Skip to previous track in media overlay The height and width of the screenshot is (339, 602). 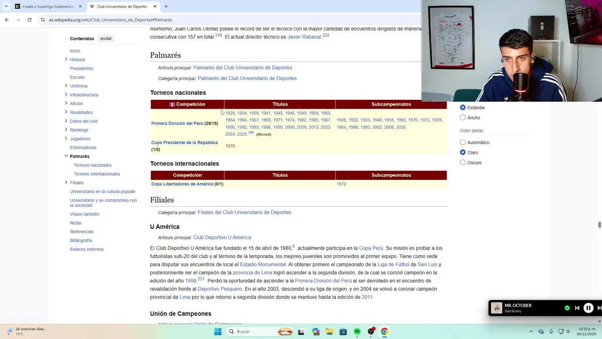(577, 308)
